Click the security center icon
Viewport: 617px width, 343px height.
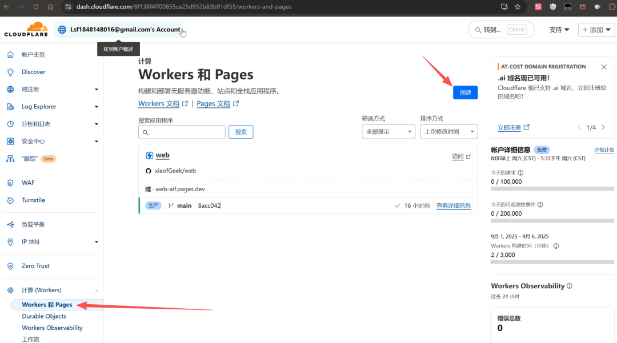(x=11, y=141)
